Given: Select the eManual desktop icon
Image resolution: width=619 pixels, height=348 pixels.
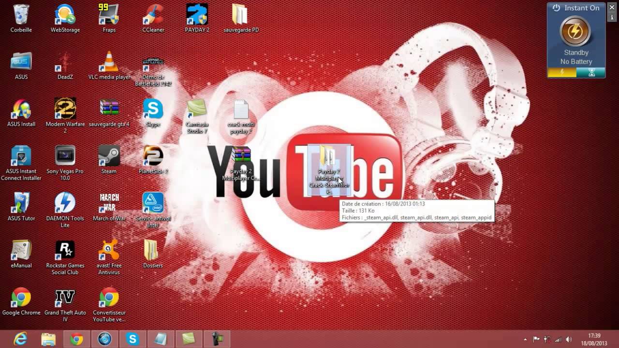Looking at the screenshot, I should pos(21,254).
